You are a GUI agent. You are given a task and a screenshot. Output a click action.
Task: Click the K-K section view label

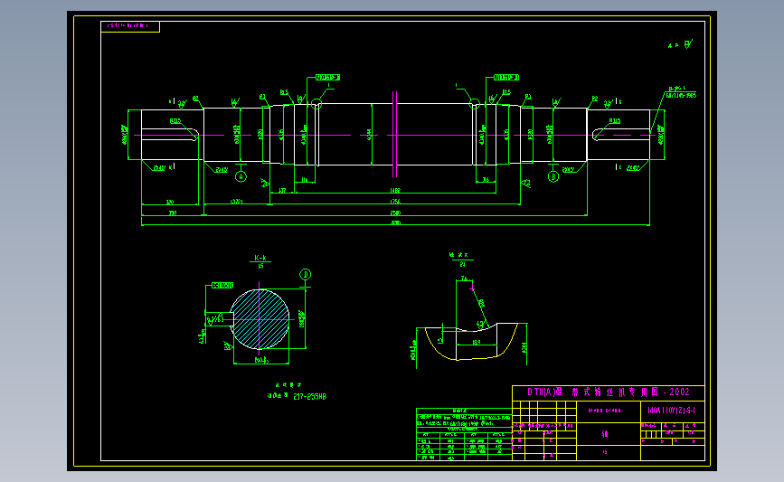click(x=260, y=258)
